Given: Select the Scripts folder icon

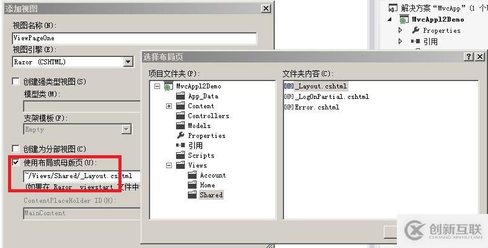Looking at the screenshot, I should coord(180,155).
